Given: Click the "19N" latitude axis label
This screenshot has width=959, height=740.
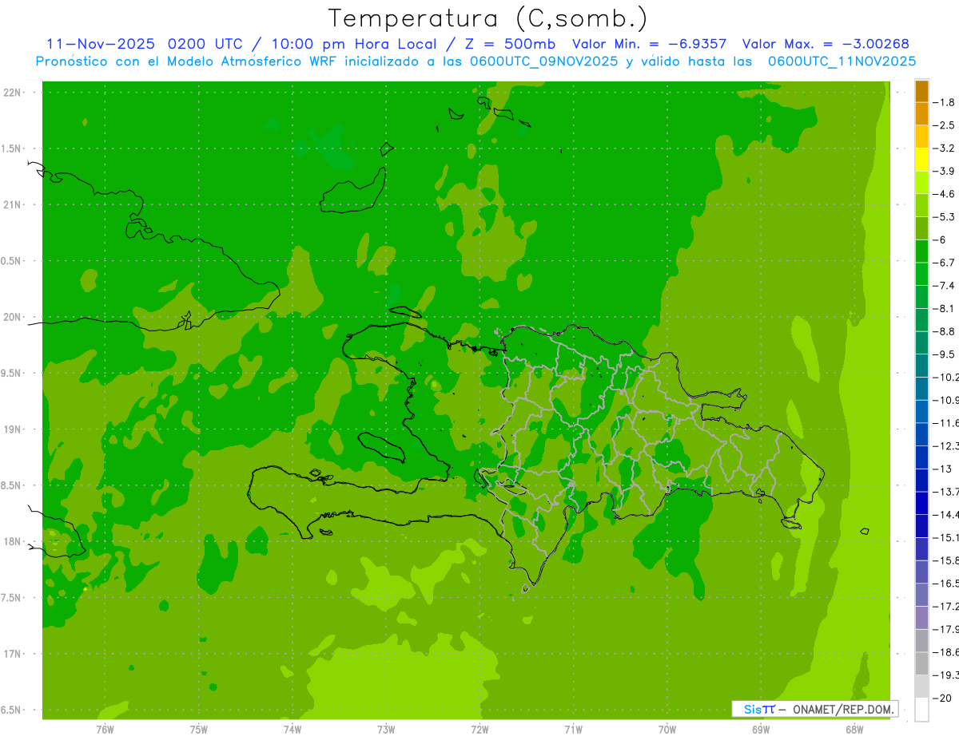Looking at the screenshot, I should pyautogui.click(x=13, y=429).
